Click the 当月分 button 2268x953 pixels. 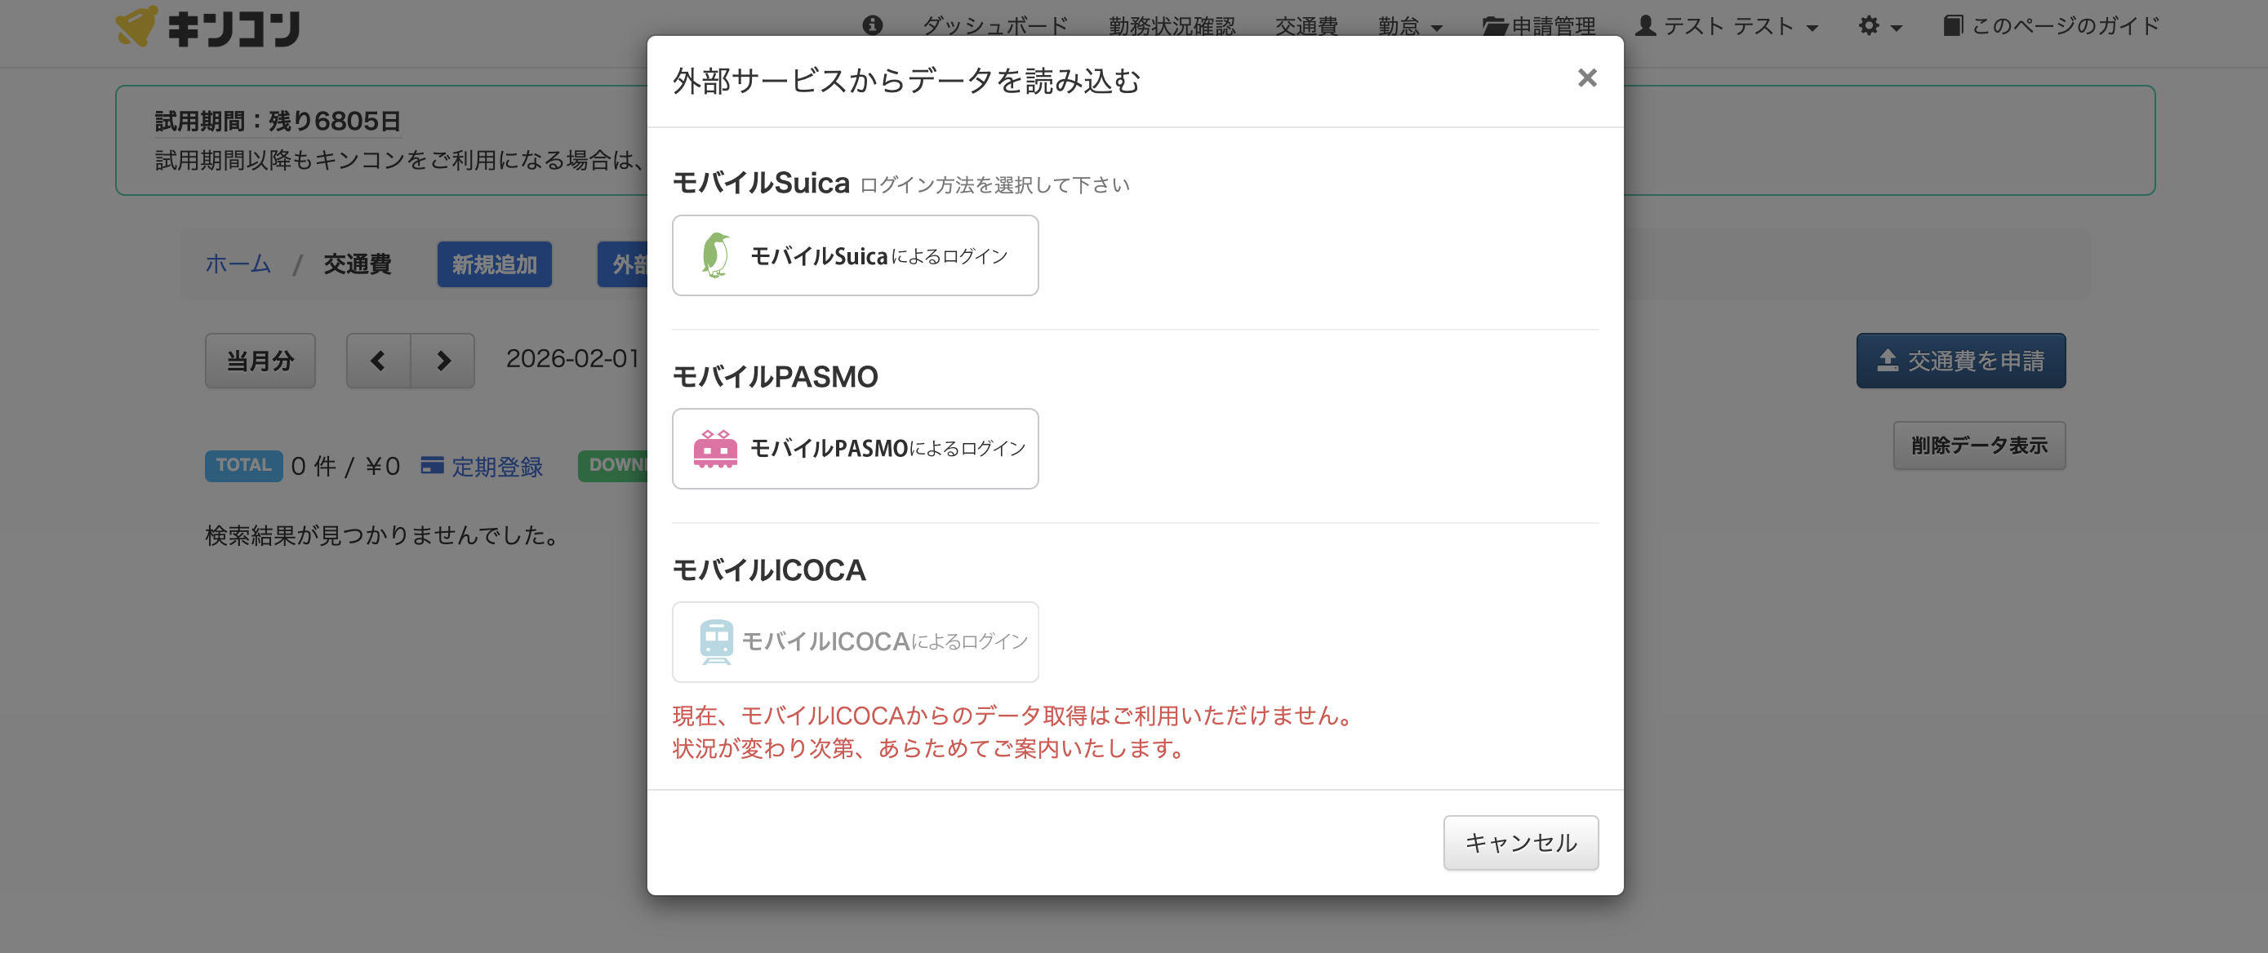pos(260,360)
